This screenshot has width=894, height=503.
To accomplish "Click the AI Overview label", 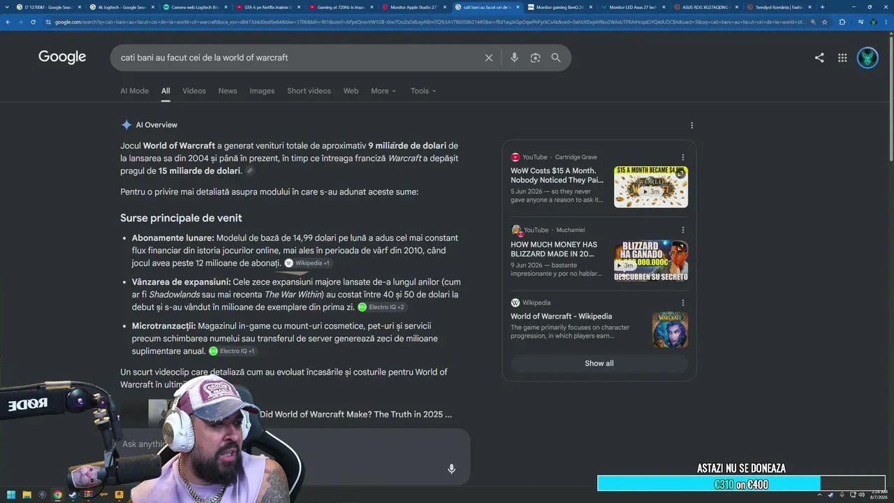I will pyautogui.click(x=156, y=125).
